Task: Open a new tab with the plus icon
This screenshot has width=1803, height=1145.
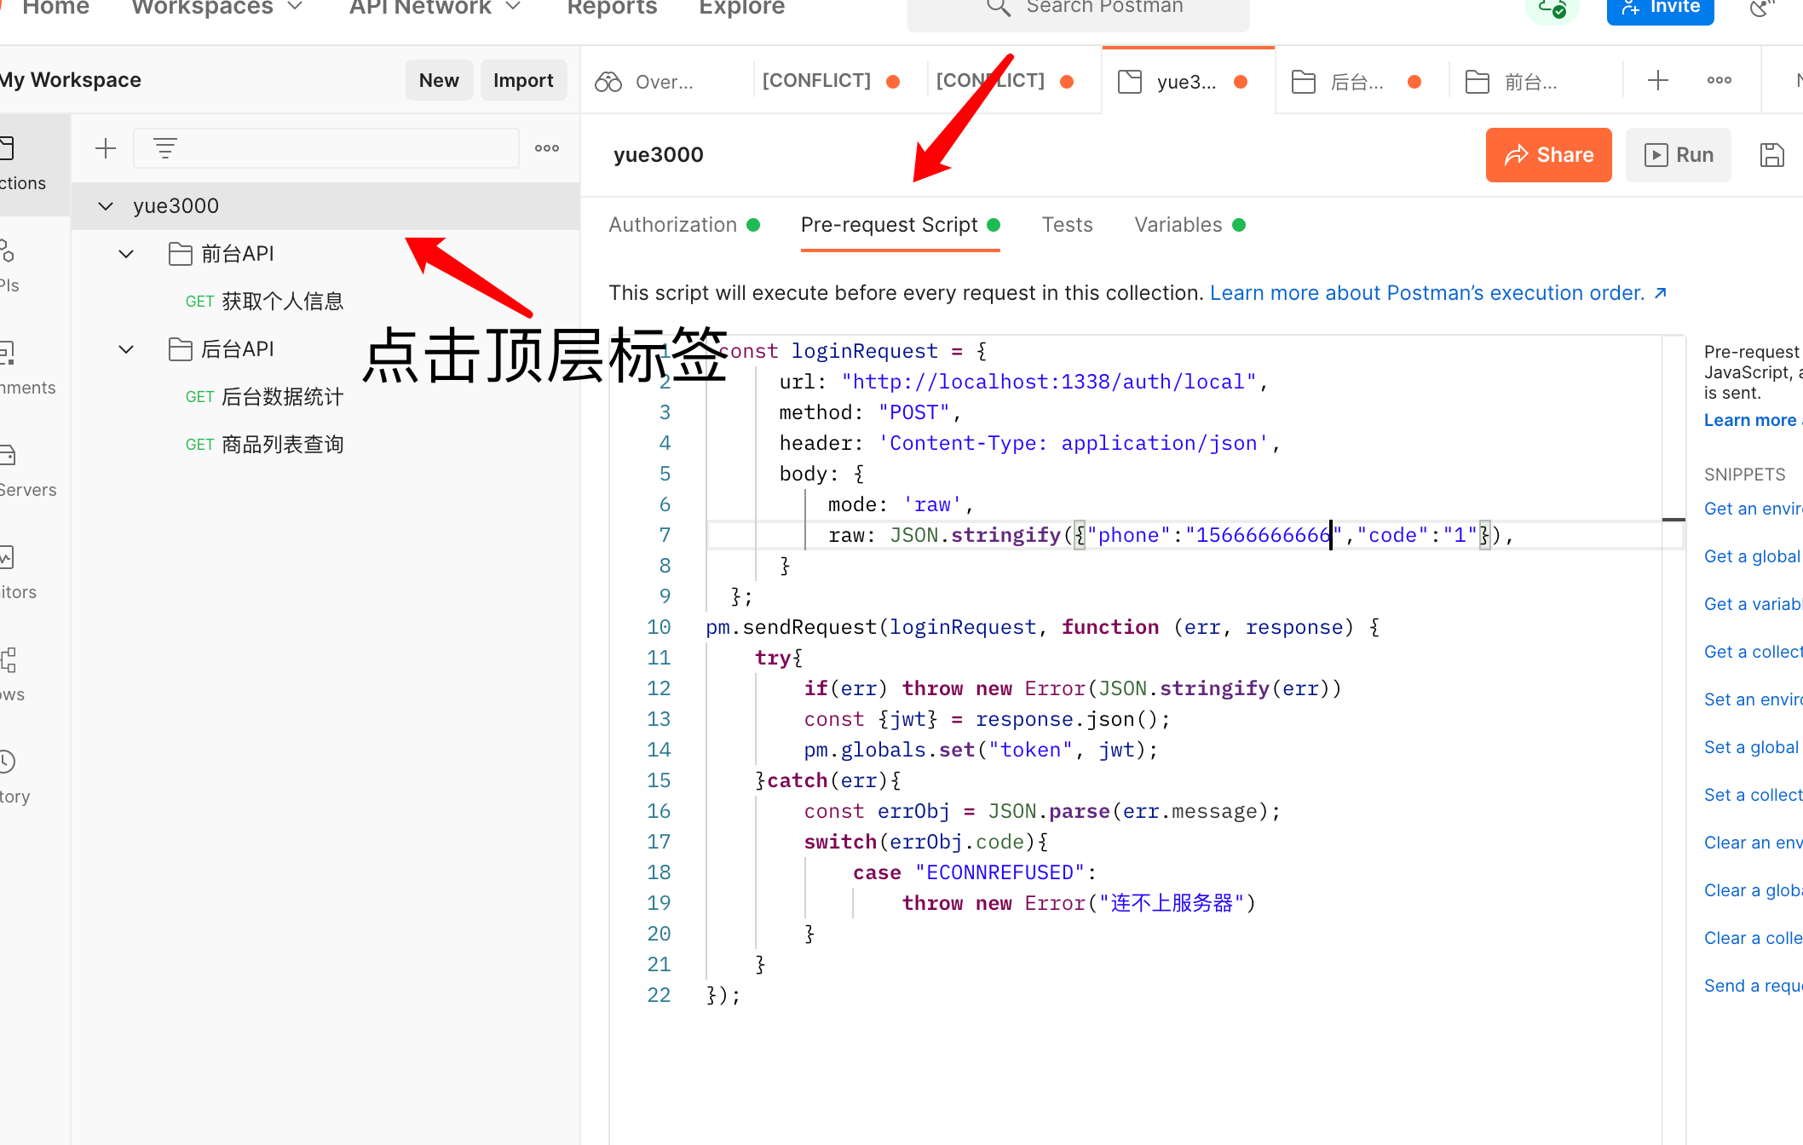Action: pos(1658,81)
